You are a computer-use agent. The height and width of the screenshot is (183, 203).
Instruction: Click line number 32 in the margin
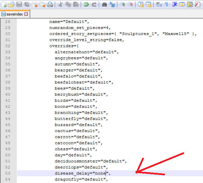click(8, 46)
